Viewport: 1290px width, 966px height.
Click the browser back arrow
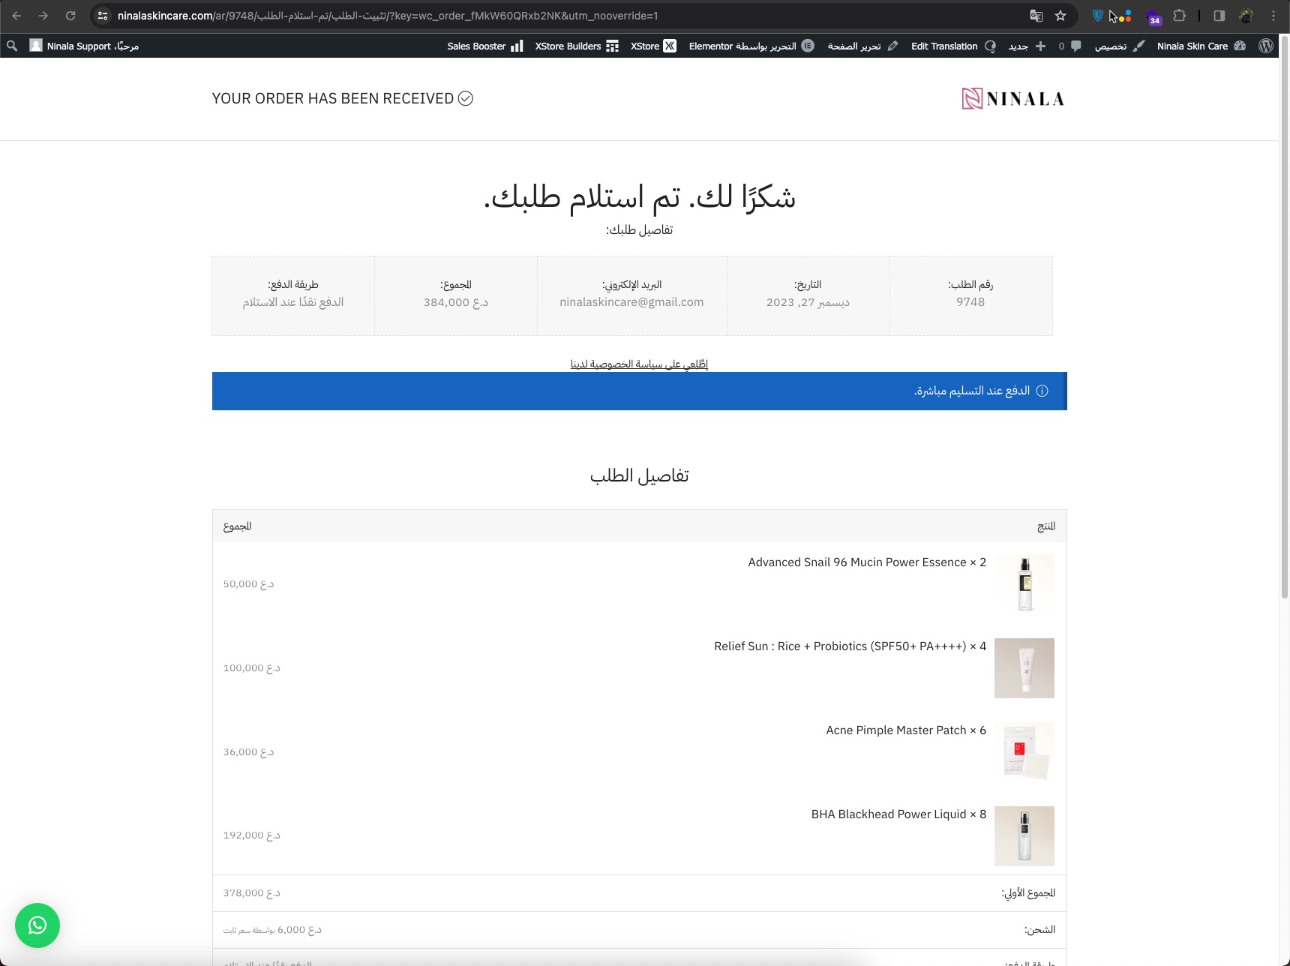coord(16,16)
